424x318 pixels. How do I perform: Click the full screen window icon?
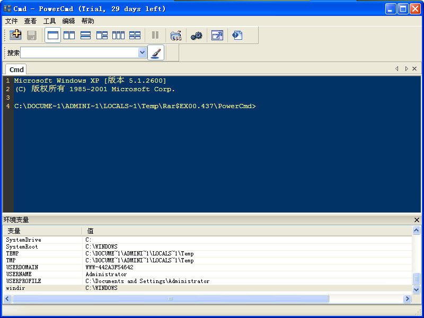[x=217, y=36]
